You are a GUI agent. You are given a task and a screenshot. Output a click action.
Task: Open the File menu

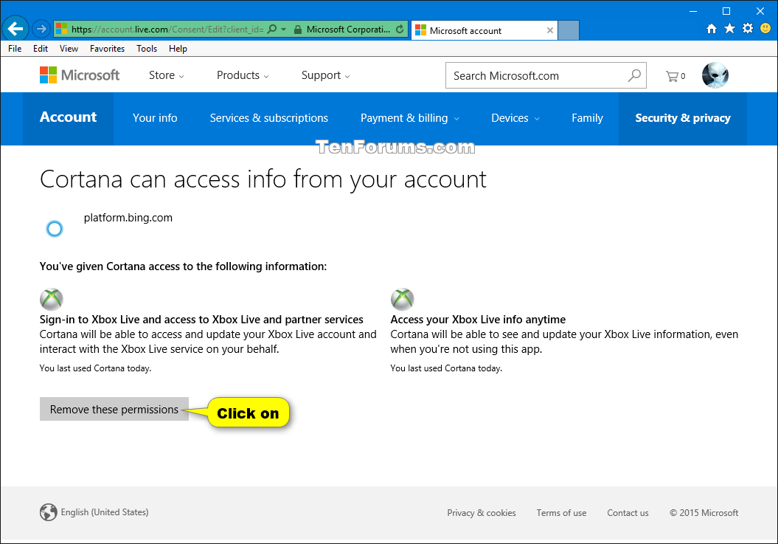(x=15, y=48)
